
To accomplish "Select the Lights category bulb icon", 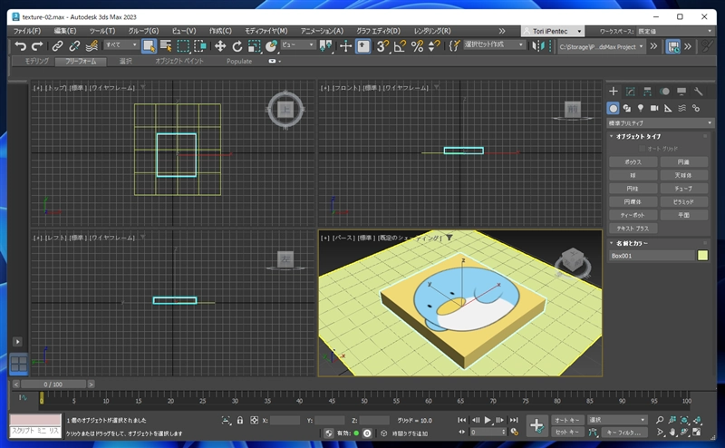I will (641, 108).
